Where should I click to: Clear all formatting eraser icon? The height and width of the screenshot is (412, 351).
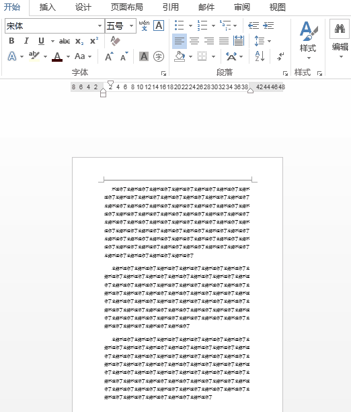[x=115, y=41]
